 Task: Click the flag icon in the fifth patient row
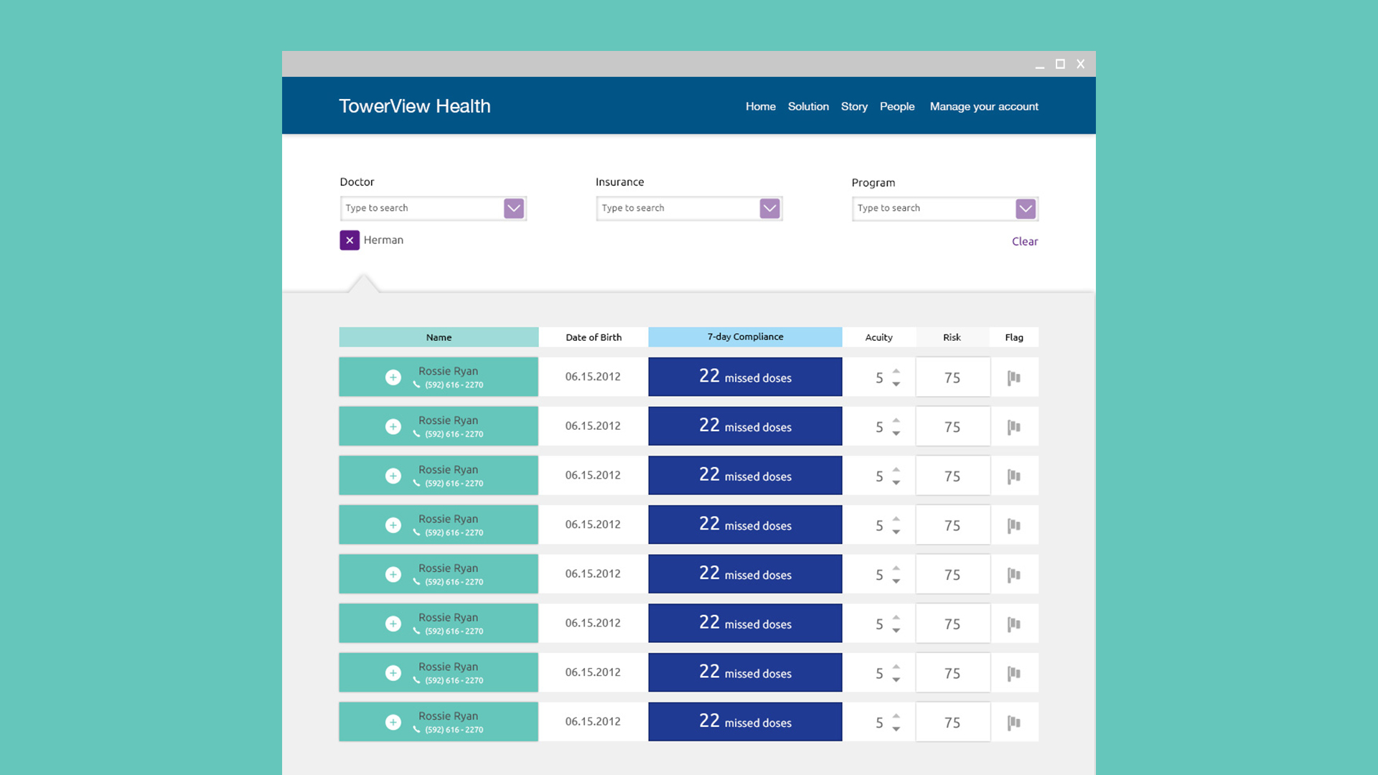[1013, 575]
